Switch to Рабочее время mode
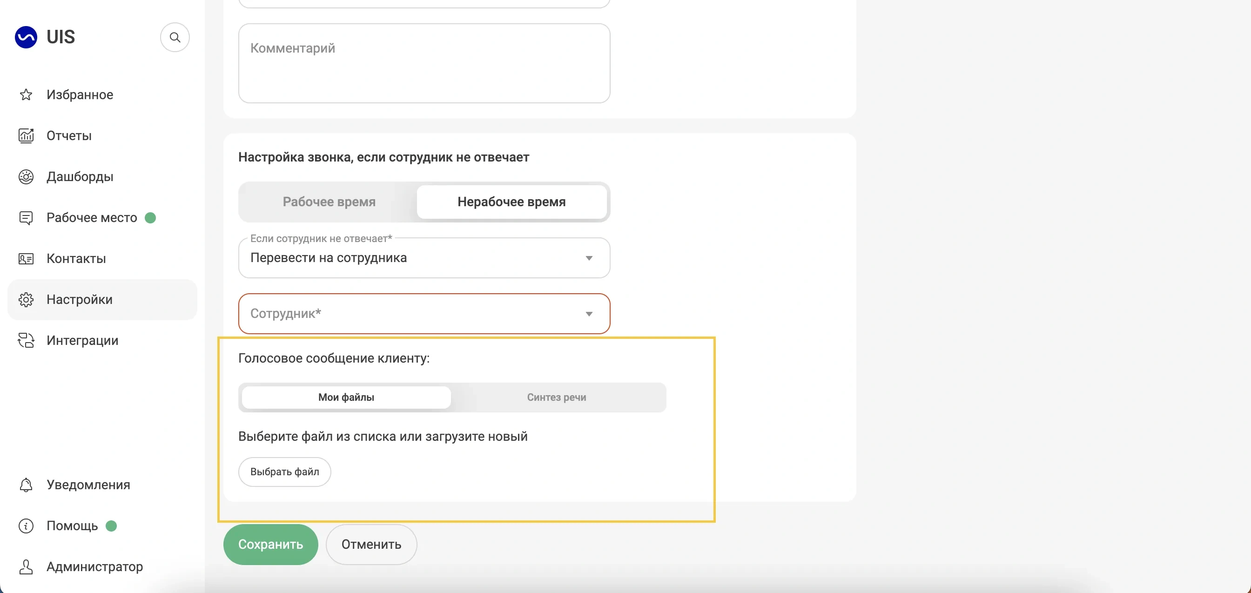The height and width of the screenshot is (593, 1251). 329,202
